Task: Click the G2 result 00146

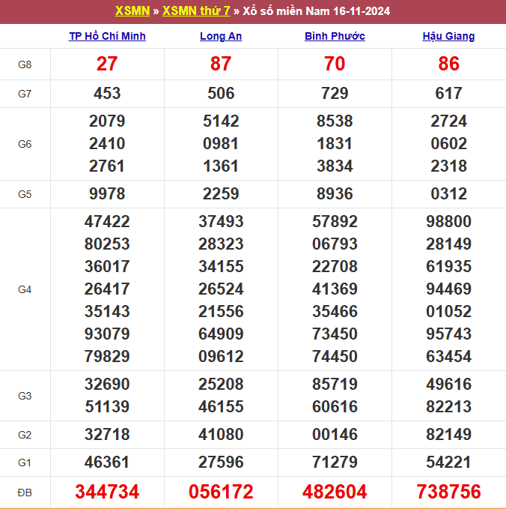Action: [335, 435]
